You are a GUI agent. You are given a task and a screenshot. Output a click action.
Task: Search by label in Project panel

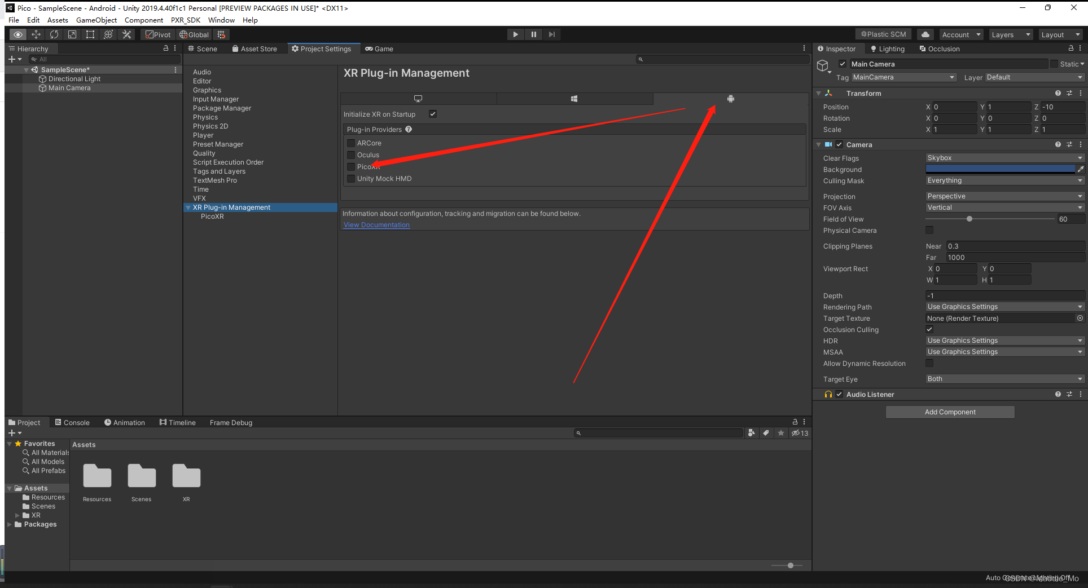click(x=766, y=433)
